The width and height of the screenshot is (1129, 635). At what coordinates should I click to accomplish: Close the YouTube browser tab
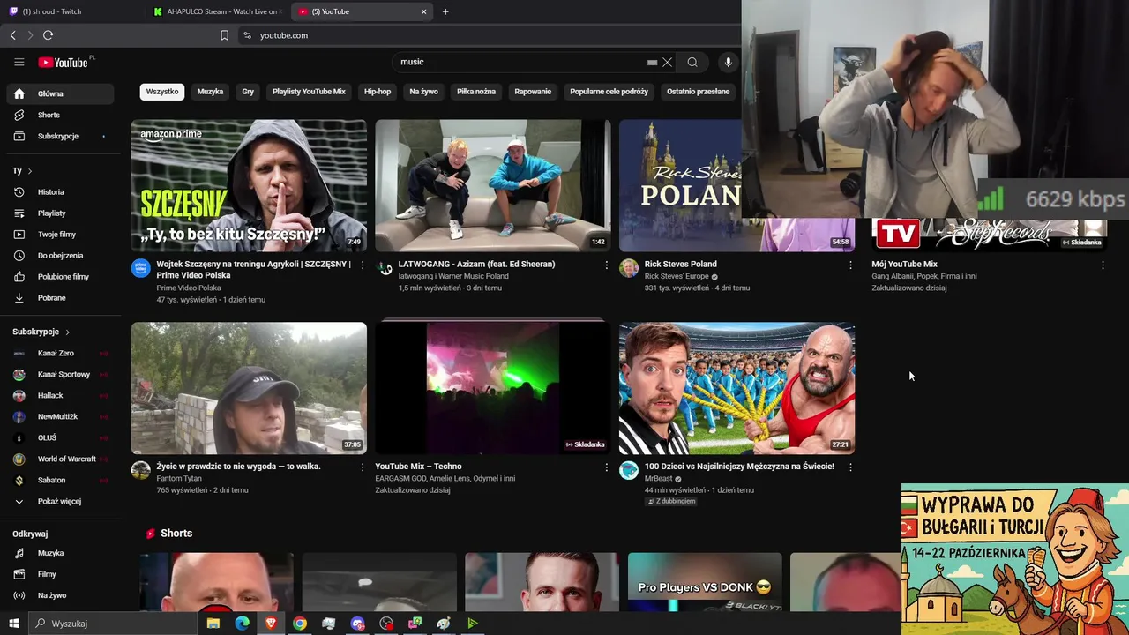click(423, 11)
